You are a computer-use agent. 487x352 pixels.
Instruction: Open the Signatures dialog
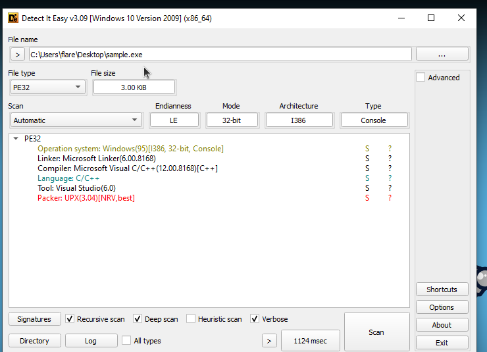coord(34,319)
